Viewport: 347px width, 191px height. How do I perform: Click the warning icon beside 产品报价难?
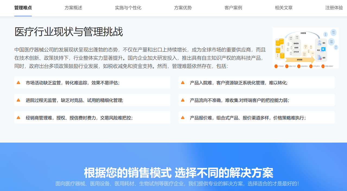(183, 117)
